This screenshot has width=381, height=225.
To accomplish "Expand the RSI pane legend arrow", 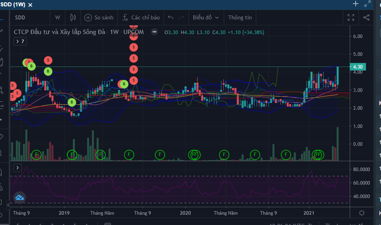I will 17,168.
